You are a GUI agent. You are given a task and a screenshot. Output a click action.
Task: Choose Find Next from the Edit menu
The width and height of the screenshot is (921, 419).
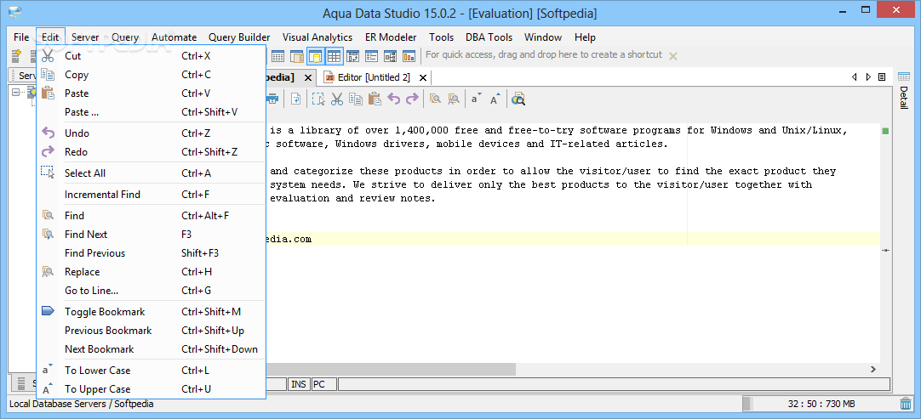152,235
